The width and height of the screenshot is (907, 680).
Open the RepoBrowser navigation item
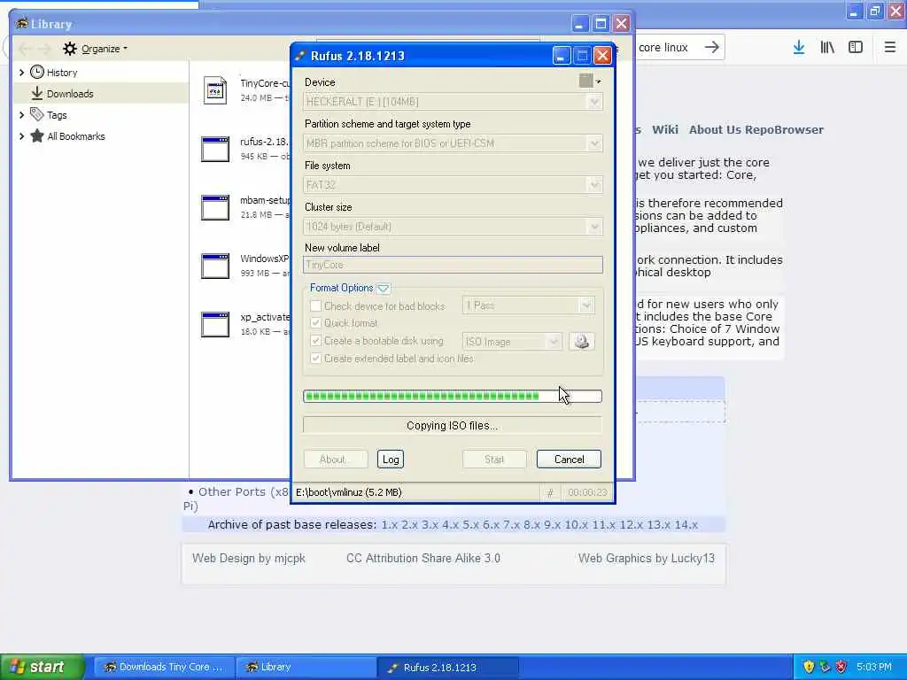point(784,129)
